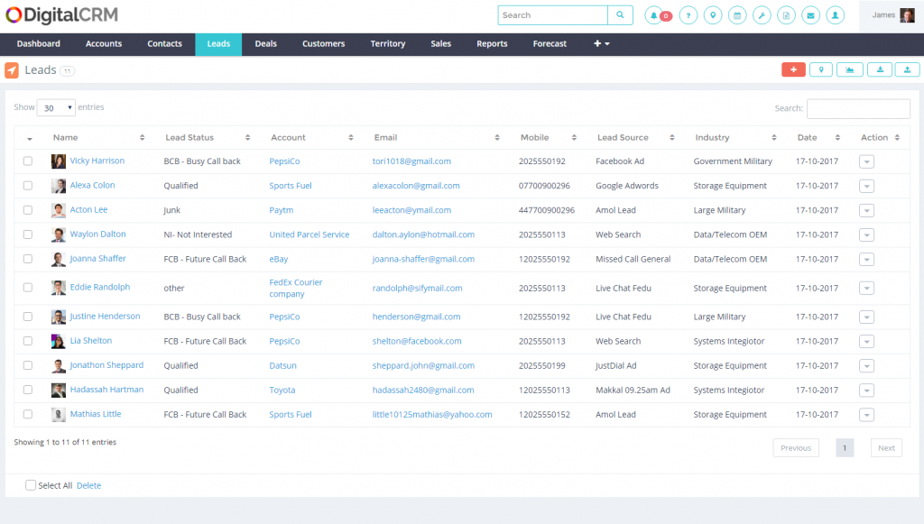Sort table by the Name column arrows
The width and height of the screenshot is (924, 524).
[142, 137]
